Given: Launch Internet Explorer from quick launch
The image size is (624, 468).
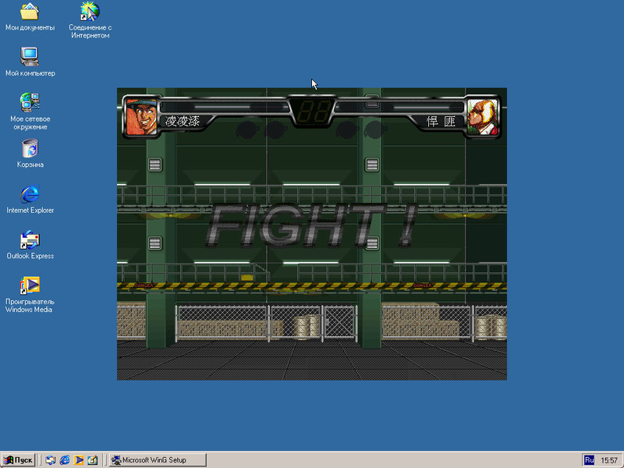Looking at the screenshot, I should click(x=65, y=460).
